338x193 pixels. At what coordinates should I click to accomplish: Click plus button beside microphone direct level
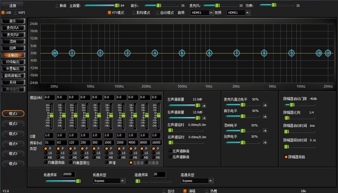[x=265, y=105]
